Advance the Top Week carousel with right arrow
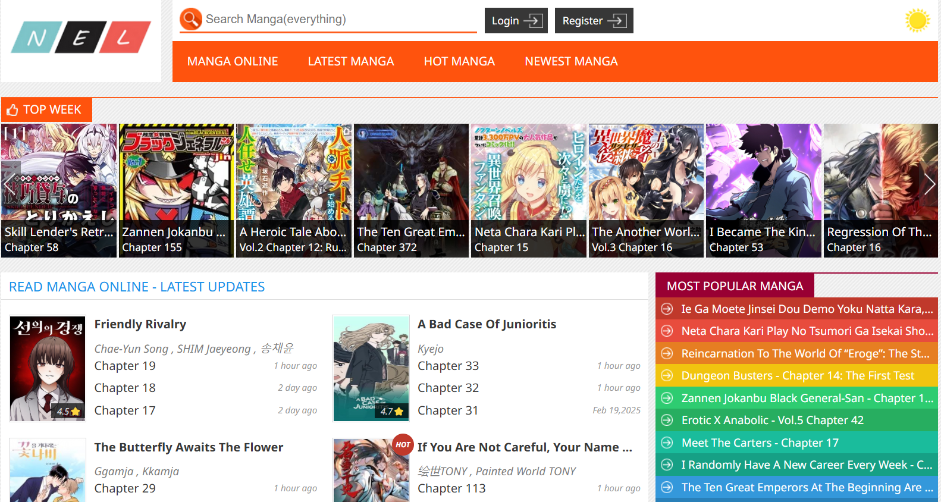Image resolution: width=941 pixels, height=502 pixels. (x=930, y=184)
